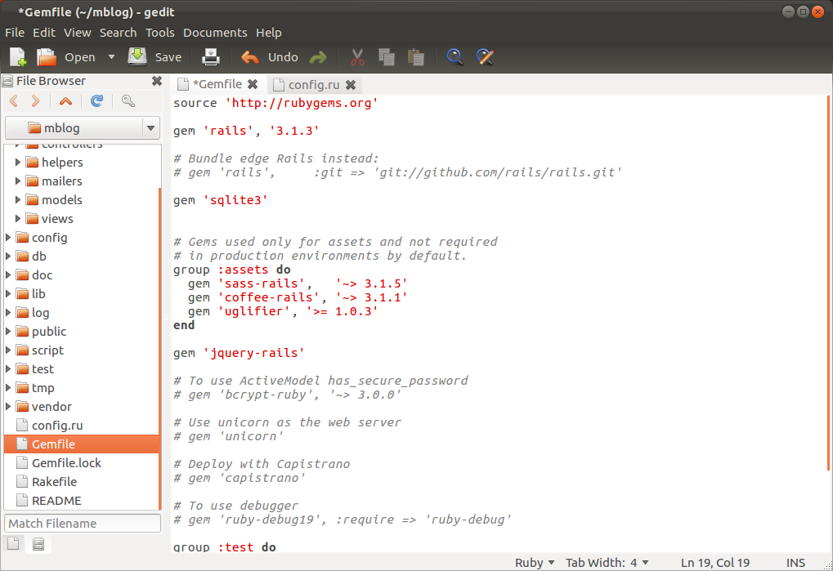Click the Paste clipboard icon
Viewport: 833px width, 571px height.
tap(416, 57)
